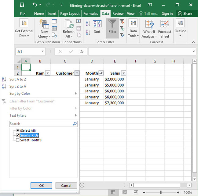This screenshot has height=196, width=198.
Task: Open the Month column filter button
Action: coord(101,73)
